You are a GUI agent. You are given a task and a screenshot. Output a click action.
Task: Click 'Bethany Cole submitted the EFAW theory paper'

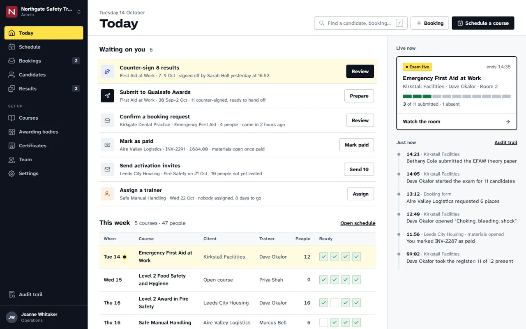point(461,161)
